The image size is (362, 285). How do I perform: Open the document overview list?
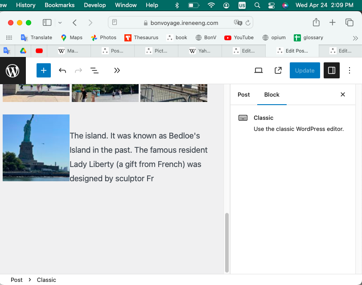click(95, 70)
